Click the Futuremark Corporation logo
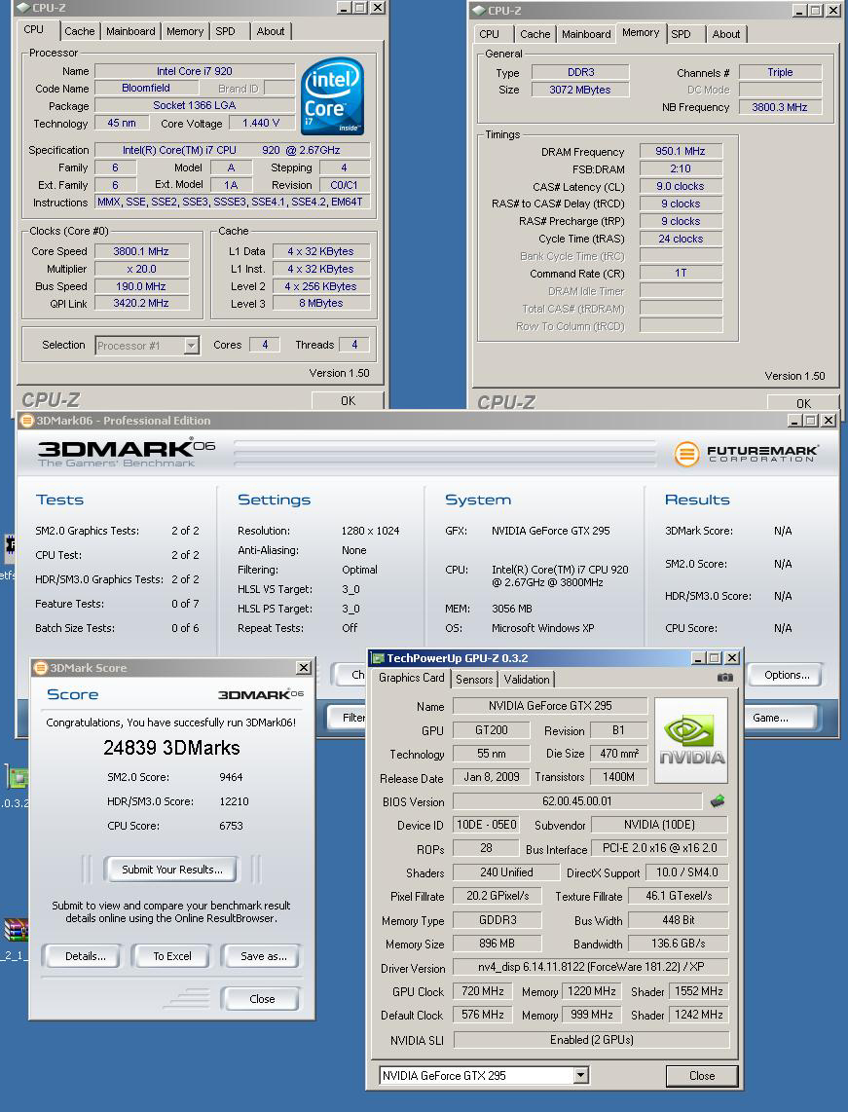The image size is (848, 1112). pyautogui.click(x=747, y=454)
